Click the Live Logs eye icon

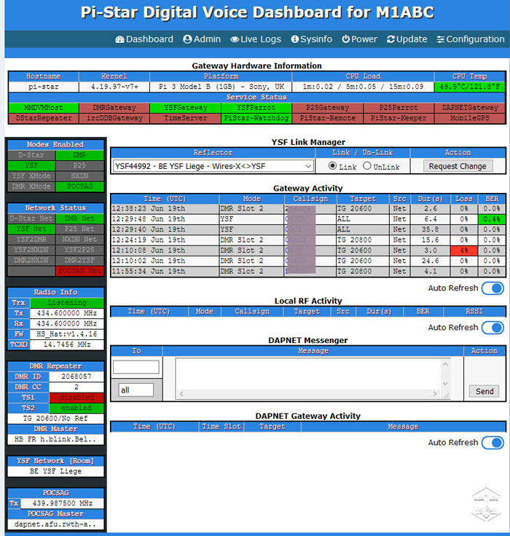[235, 39]
